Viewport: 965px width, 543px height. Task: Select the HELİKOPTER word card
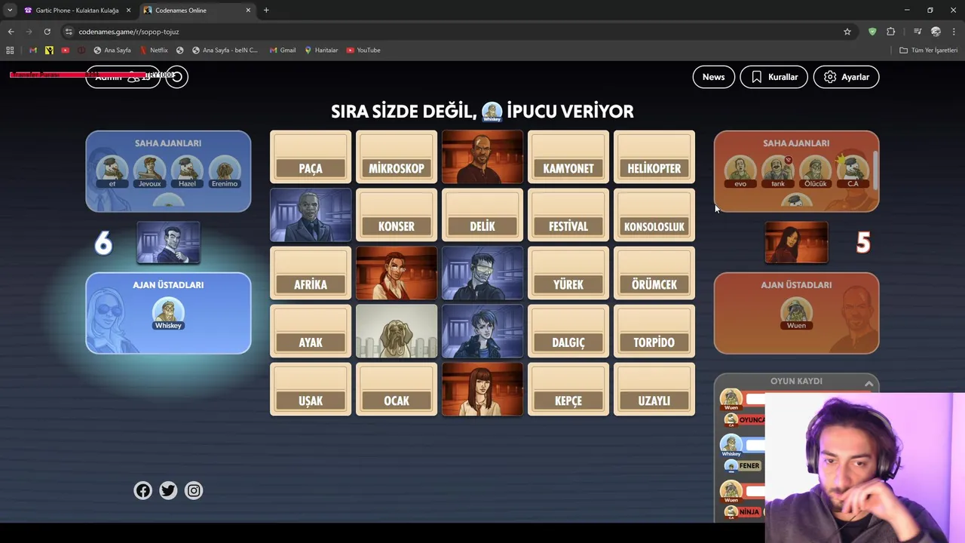point(654,157)
